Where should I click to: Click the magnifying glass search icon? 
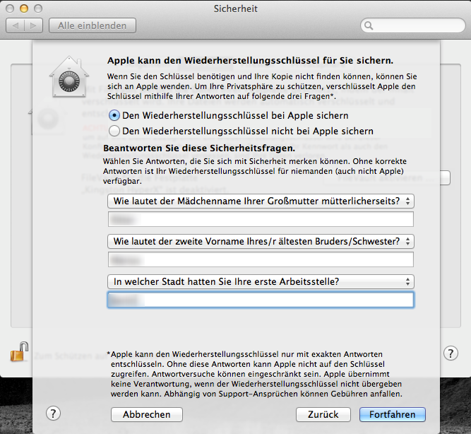pos(369,26)
